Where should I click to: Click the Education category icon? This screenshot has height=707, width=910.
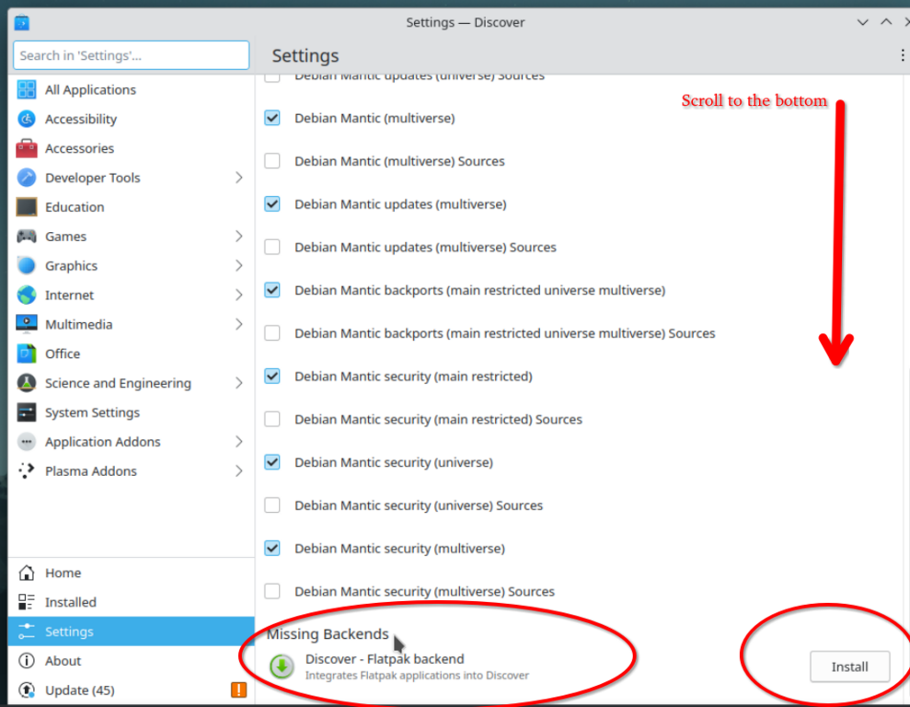(27, 207)
